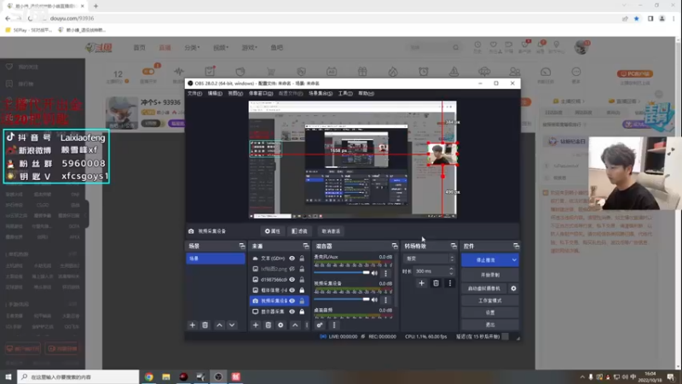Start the virtual camera button
682x384 pixels.
click(x=484, y=288)
